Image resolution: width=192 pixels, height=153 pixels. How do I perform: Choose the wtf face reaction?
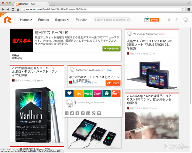pos(107,93)
